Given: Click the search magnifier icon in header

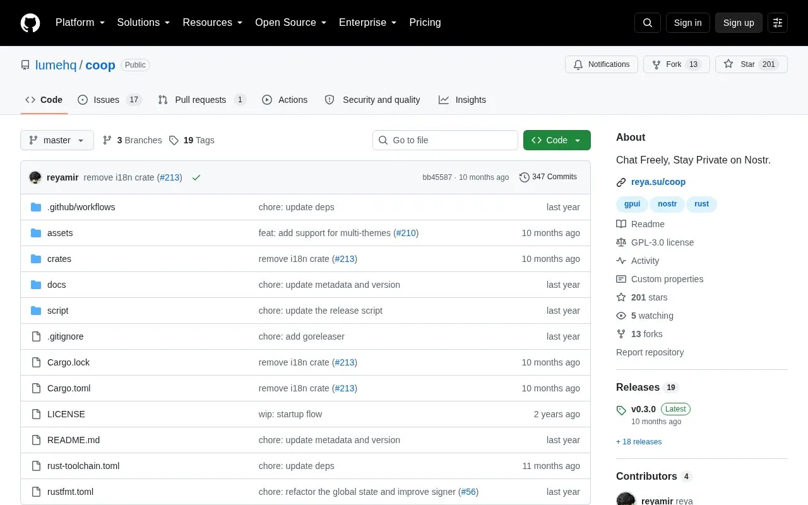Looking at the screenshot, I should (648, 23).
